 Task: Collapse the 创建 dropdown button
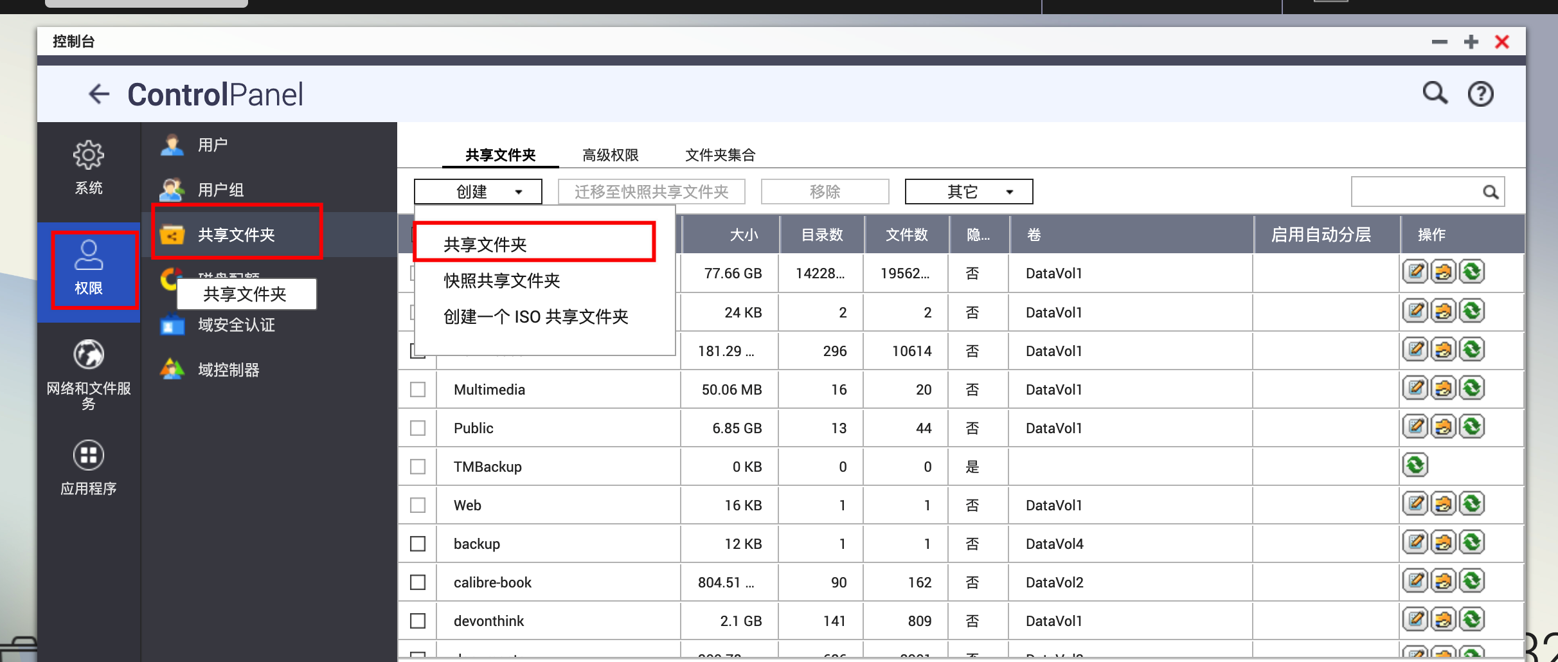[x=478, y=192]
